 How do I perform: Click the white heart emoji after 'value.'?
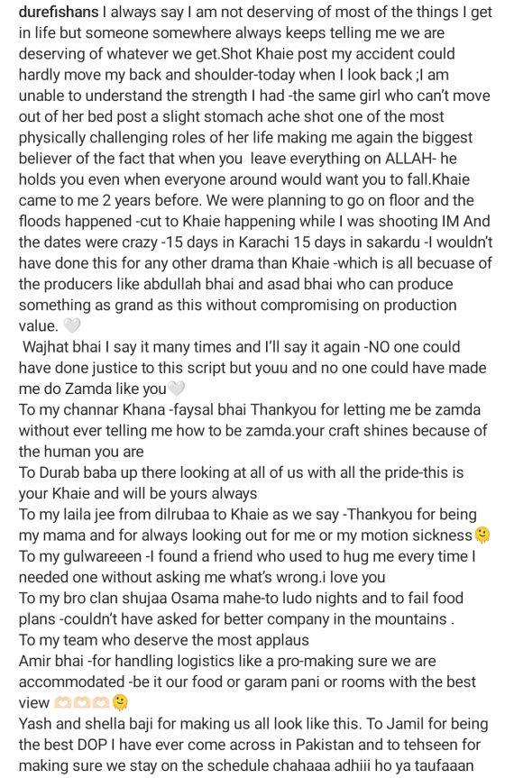[72, 326]
